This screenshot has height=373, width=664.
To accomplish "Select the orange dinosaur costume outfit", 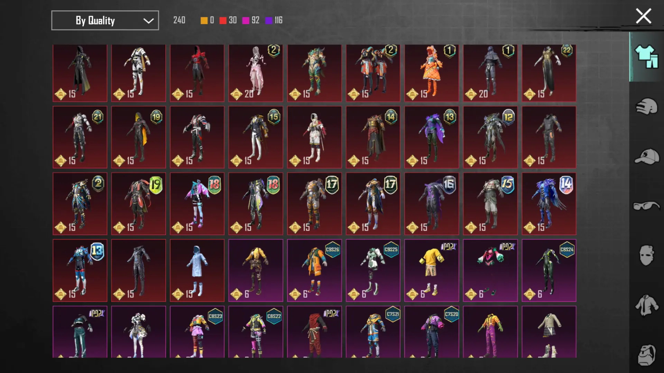I will pyautogui.click(x=432, y=73).
